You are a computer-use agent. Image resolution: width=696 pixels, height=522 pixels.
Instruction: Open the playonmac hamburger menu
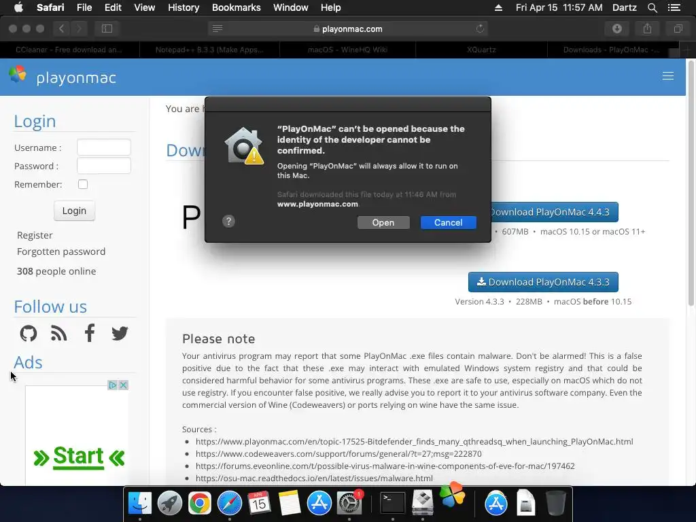[667, 76]
